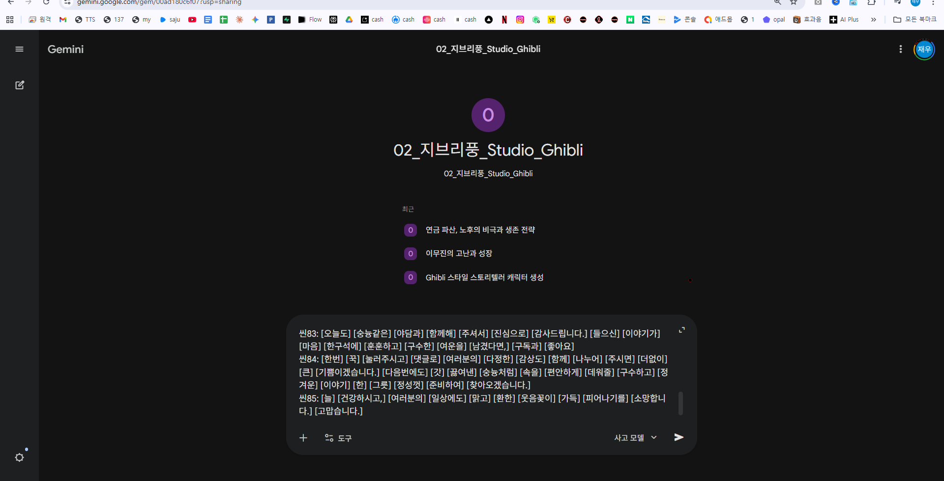The height and width of the screenshot is (481, 944).
Task: Open site information icon in address bar
Action: [x=68, y=2]
